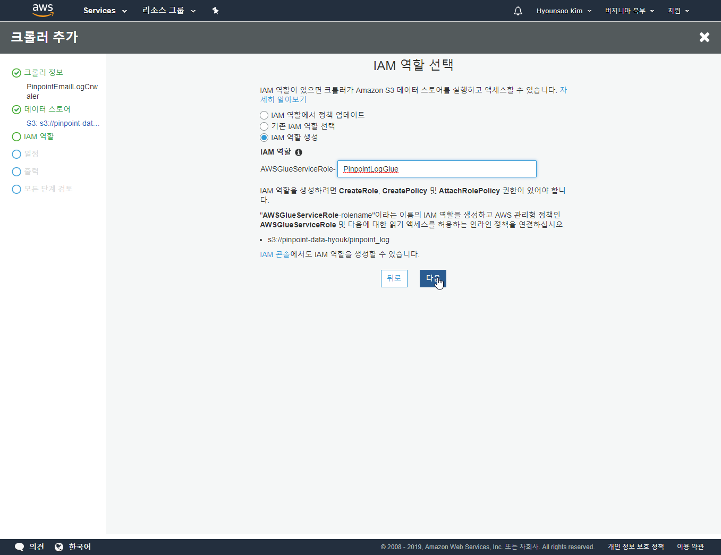
Task: Open the Hyounsoo Kim account menu
Action: coord(564,11)
